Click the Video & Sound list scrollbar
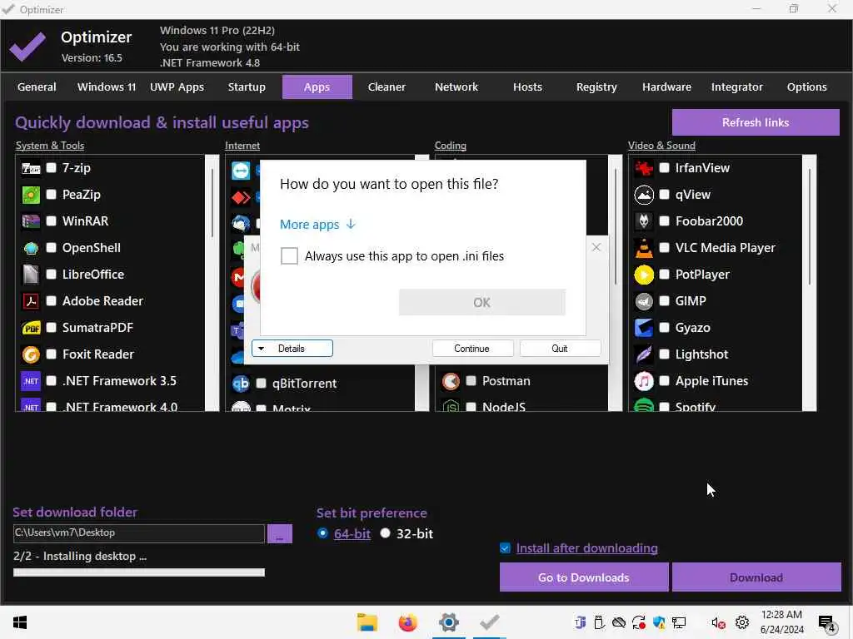The image size is (853, 639). pos(810,283)
